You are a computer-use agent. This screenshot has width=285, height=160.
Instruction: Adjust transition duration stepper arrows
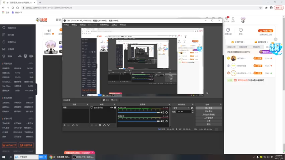coord(192,112)
